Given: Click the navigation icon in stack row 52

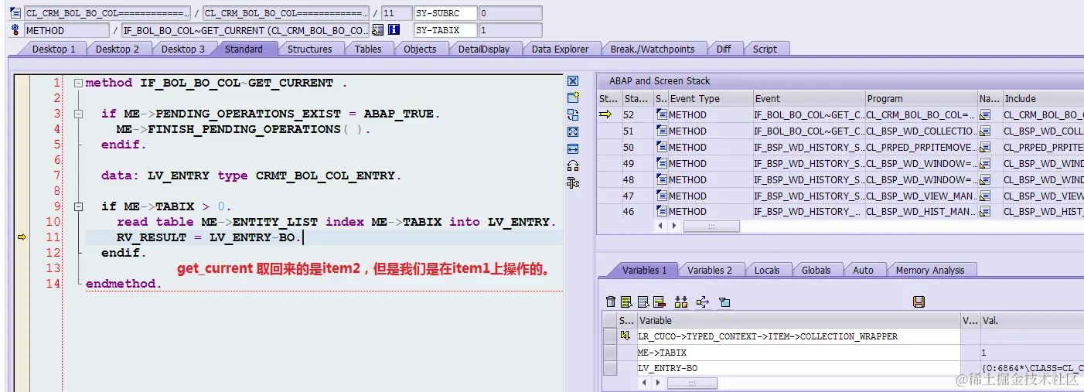Looking at the screenshot, I should [x=984, y=114].
